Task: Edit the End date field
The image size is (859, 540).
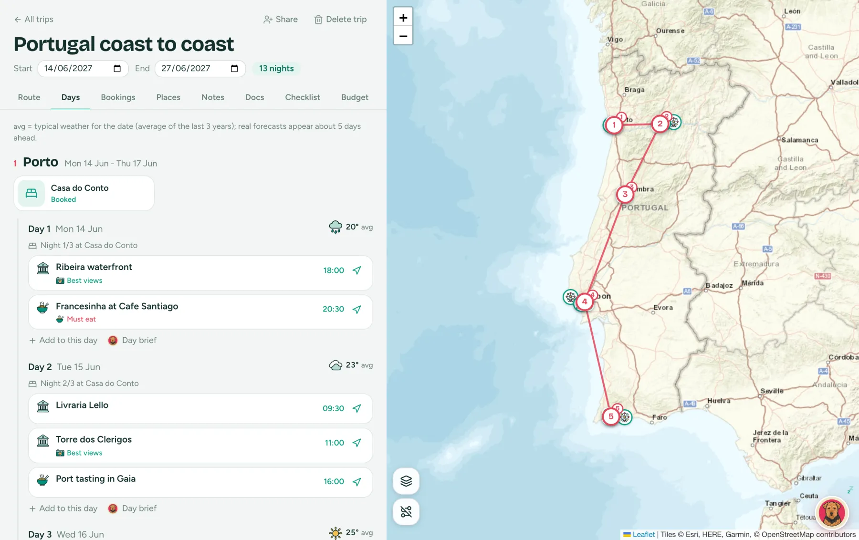Action: (200, 69)
